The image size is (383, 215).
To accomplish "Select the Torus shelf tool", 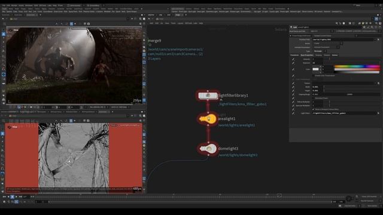I will [x=21, y=11].
